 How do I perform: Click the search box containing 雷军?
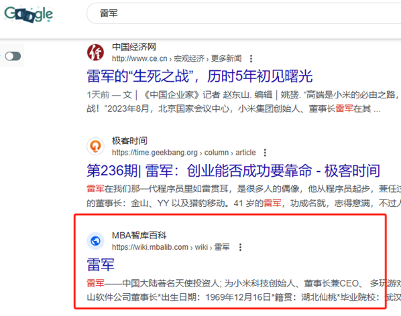click(244, 13)
